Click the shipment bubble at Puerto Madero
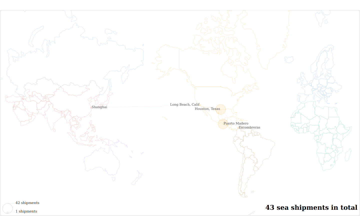Viewport: 360px width, 216px height. click(223, 124)
